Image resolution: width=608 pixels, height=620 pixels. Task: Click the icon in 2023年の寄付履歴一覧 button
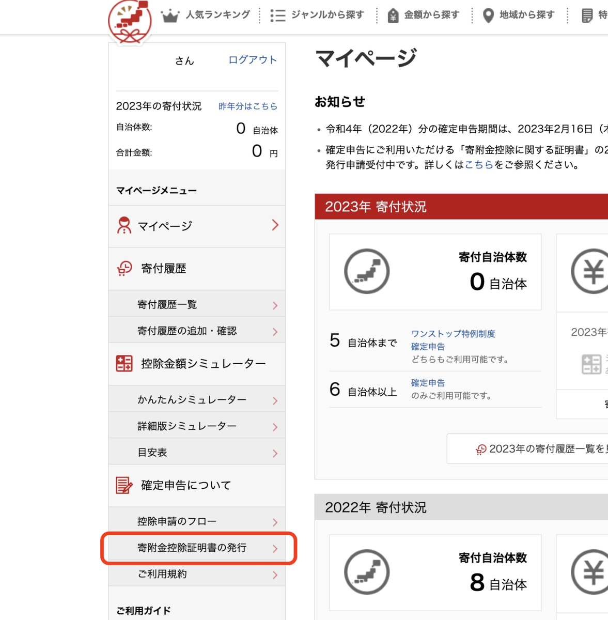pos(481,450)
